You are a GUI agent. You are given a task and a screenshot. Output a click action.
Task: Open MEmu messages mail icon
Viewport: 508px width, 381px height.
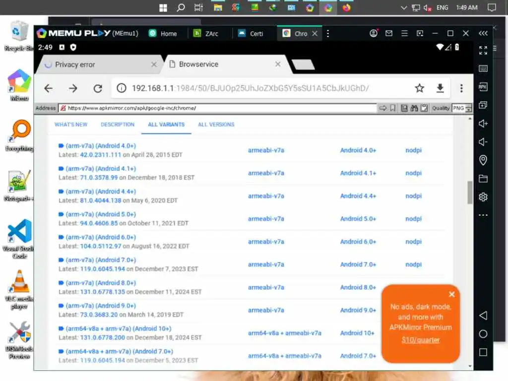coord(389,33)
